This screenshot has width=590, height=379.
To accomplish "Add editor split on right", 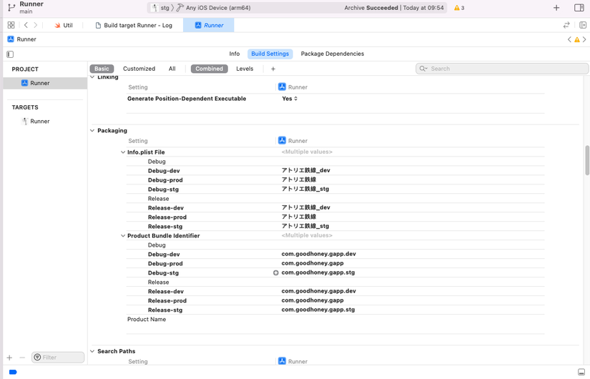I will click(x=583, y=25).
